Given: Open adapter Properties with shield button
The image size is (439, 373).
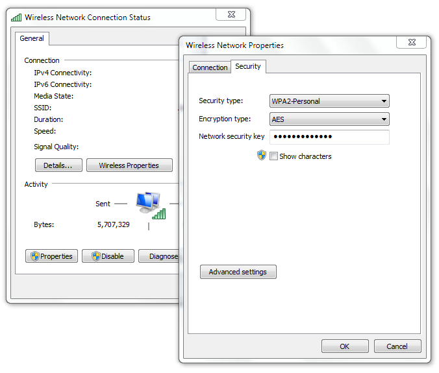Looking at the screenshot, I should (x=52, y=256).
